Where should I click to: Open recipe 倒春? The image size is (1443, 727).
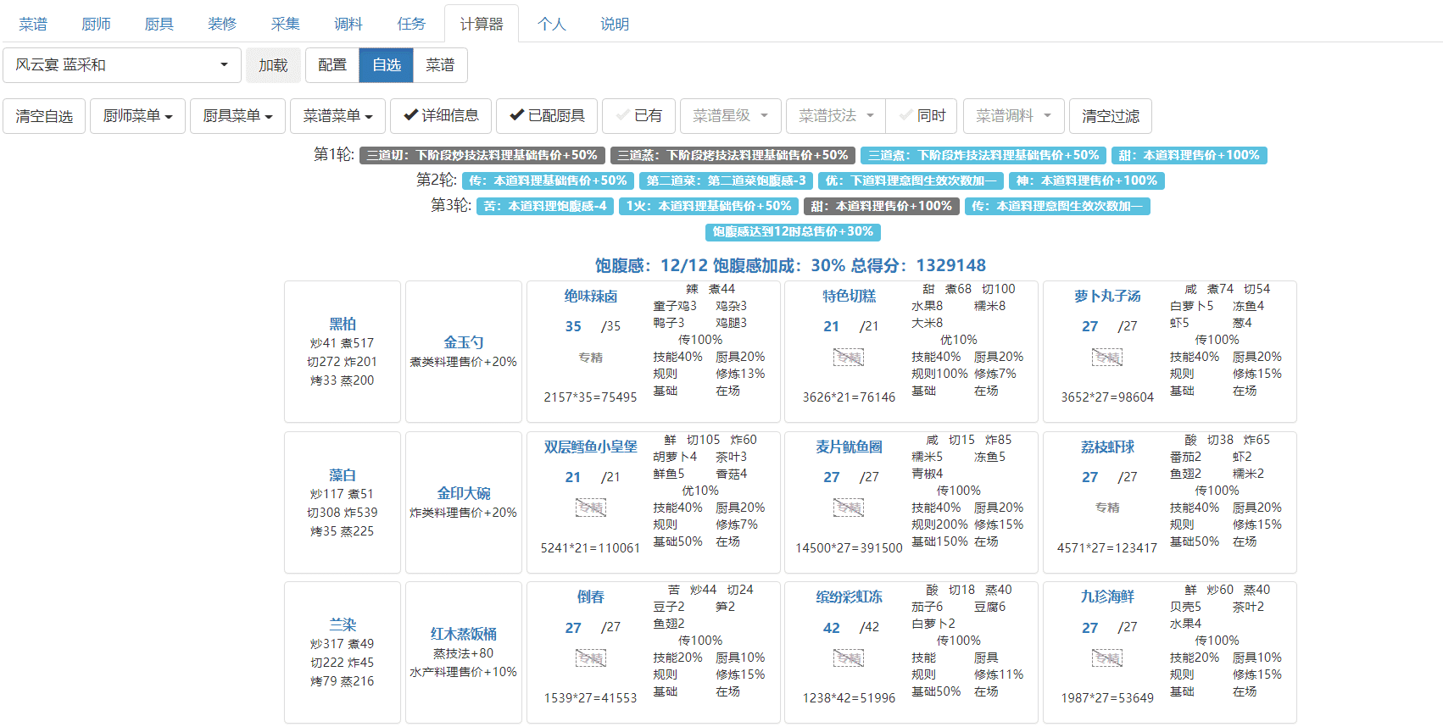click(x=591, y=597)
